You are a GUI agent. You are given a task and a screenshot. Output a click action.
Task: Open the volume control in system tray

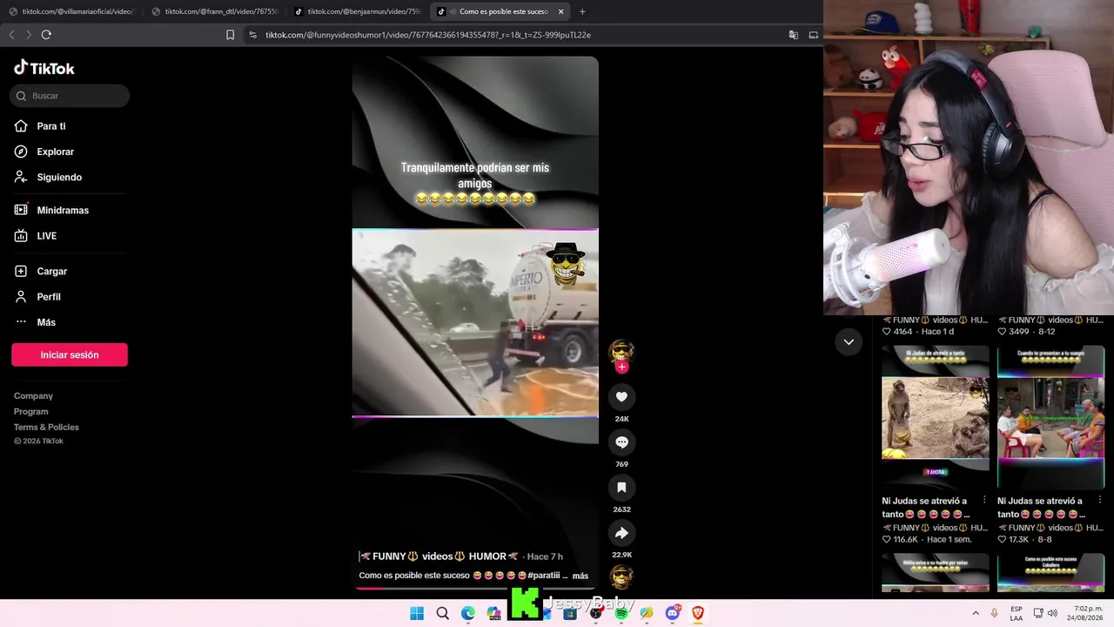coord(1051,613)
